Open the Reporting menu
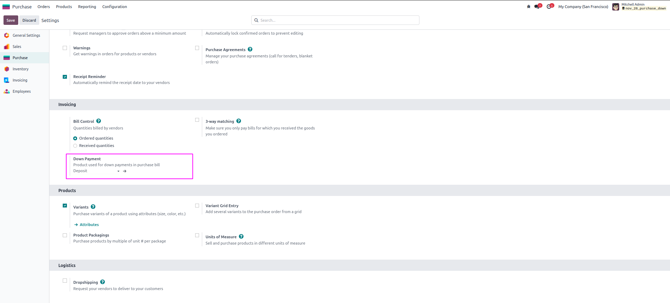Viewport: 670px width, 303px height. (x=87, y=7)
